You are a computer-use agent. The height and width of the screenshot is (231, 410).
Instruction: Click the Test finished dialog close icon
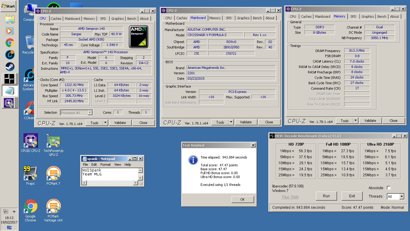click(253, 145)
